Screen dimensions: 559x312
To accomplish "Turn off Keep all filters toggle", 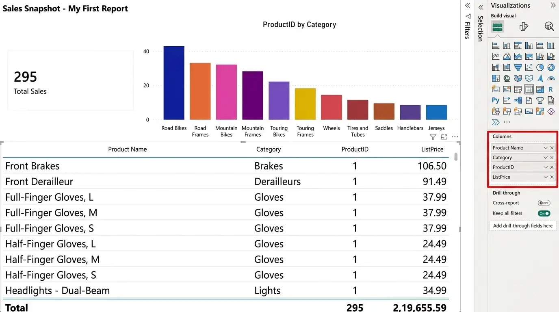I will point(544,213).
